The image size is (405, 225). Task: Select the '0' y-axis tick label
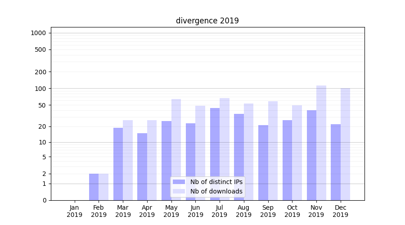(44, 200)
